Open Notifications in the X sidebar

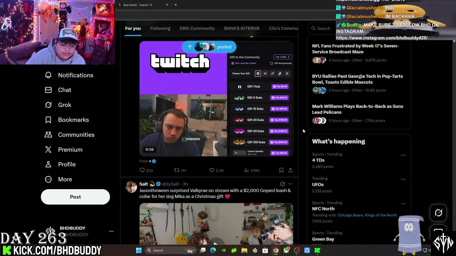(x=69, y=75)
